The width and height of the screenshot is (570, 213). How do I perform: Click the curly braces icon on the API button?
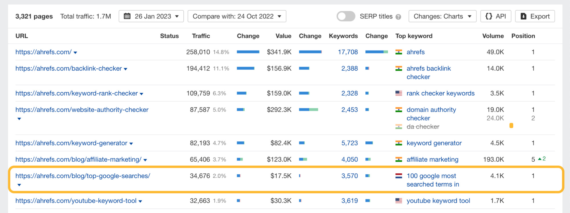pos(489,16)
